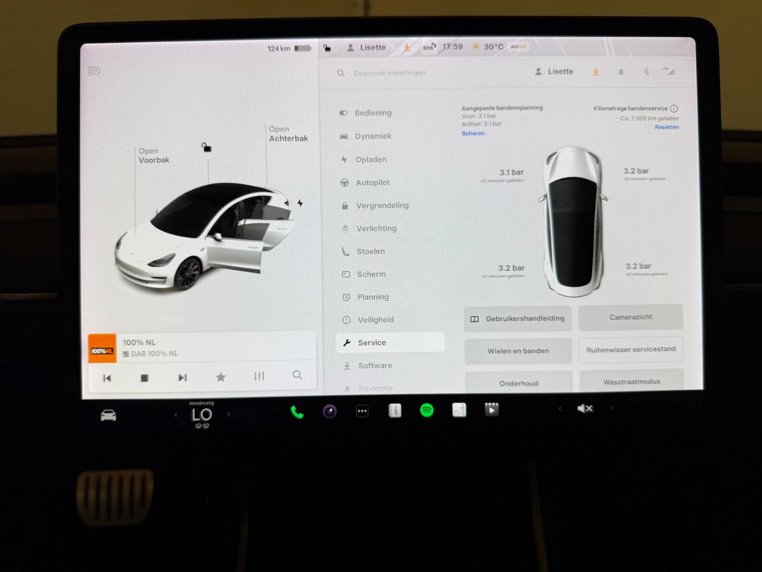Open the Autopilot settings menu item
762x572 pixels.
click(x=372, y=183)
